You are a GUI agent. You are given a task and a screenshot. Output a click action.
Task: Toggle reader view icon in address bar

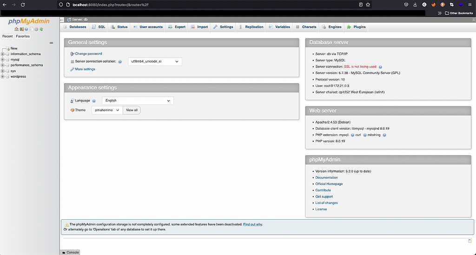361,5
